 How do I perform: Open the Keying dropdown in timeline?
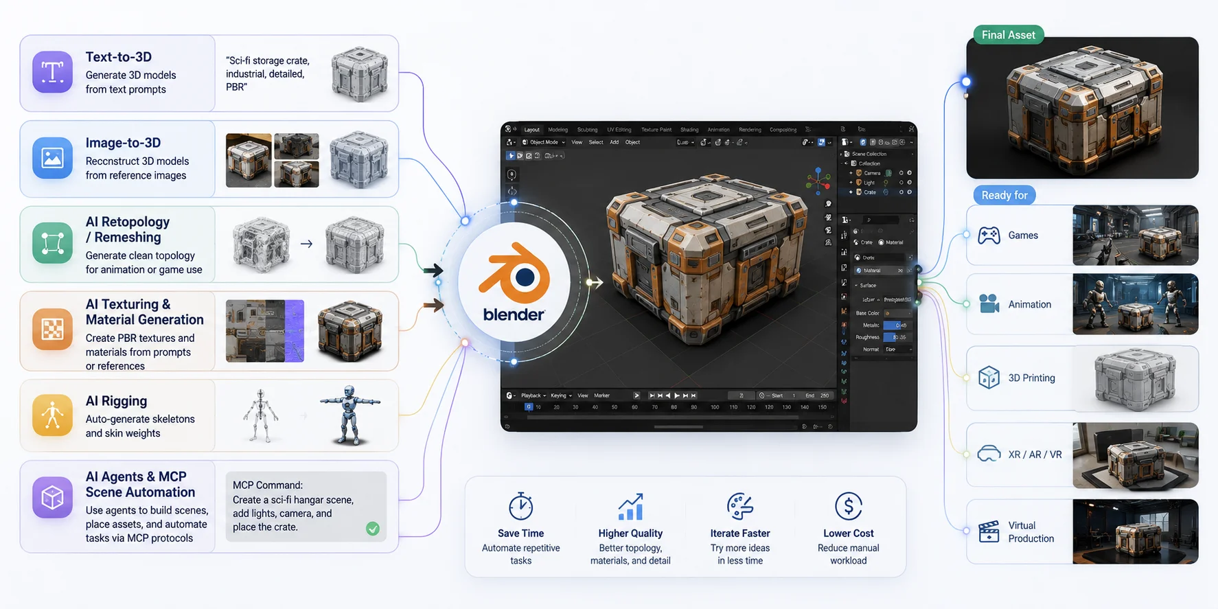click(561, 395)
